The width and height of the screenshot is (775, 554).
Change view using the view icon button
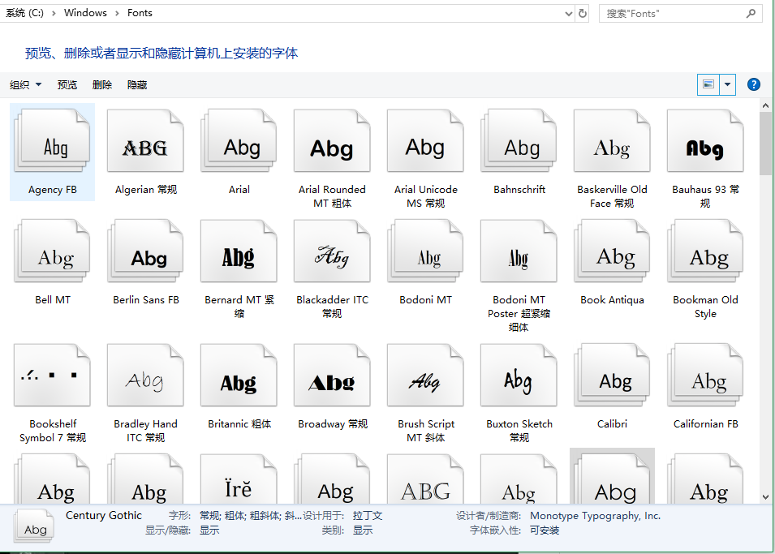coord(708,84)
